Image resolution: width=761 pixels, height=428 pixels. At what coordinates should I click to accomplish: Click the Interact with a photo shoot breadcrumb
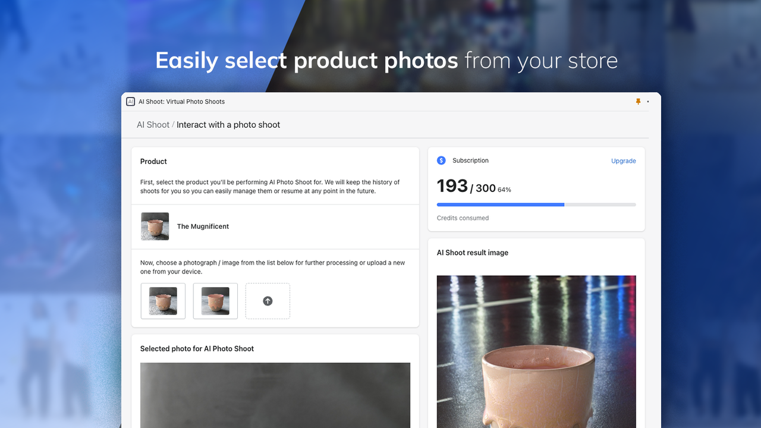(x=228, y=125)
